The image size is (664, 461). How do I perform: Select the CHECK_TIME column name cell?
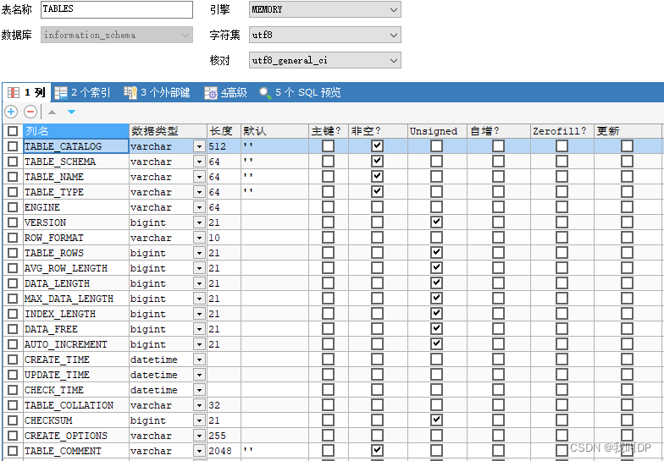(76, 390)
